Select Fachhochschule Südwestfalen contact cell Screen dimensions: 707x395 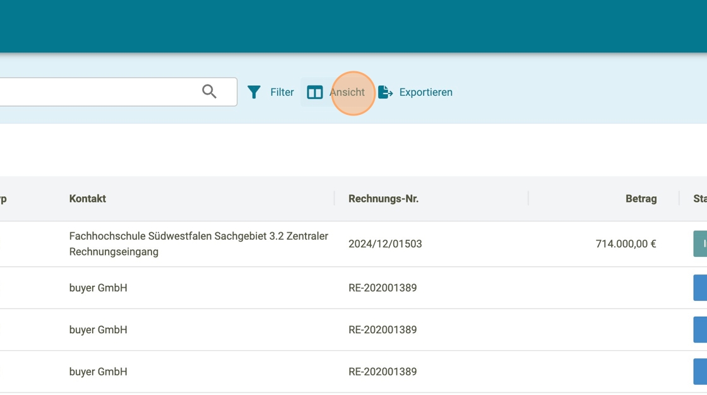(198, 244)
